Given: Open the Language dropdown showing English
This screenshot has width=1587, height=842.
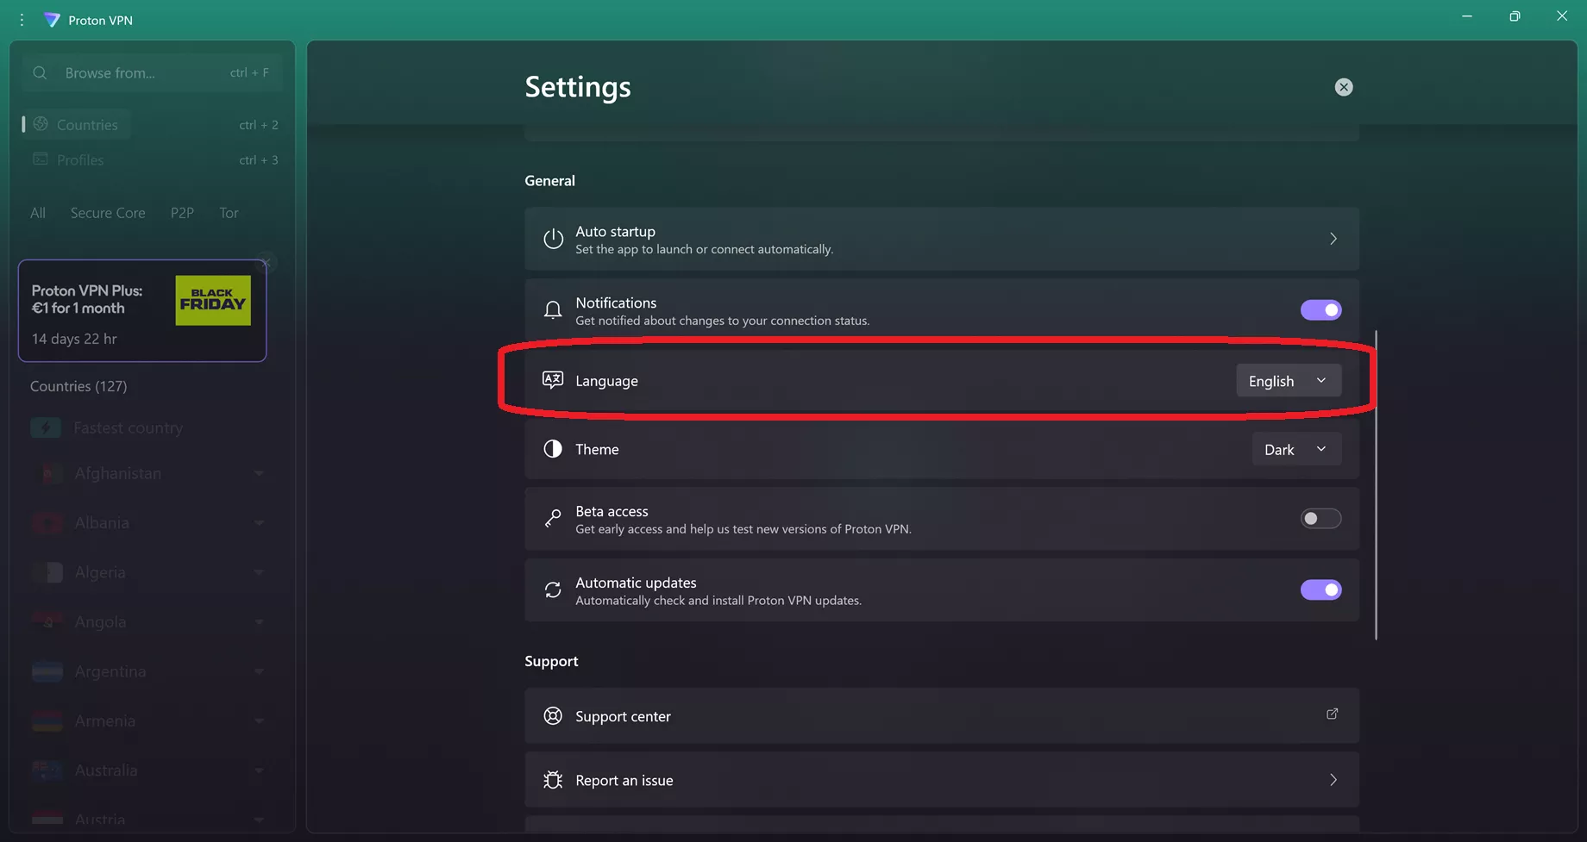Looking at the screenshot, I should coord(1288,381).
